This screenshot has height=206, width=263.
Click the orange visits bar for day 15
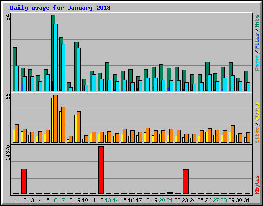(125, 135)
